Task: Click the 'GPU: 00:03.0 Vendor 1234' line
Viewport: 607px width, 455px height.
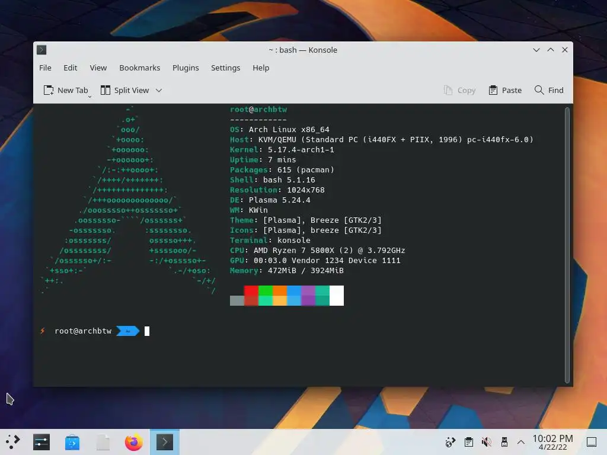Action: tap(315, 261)
